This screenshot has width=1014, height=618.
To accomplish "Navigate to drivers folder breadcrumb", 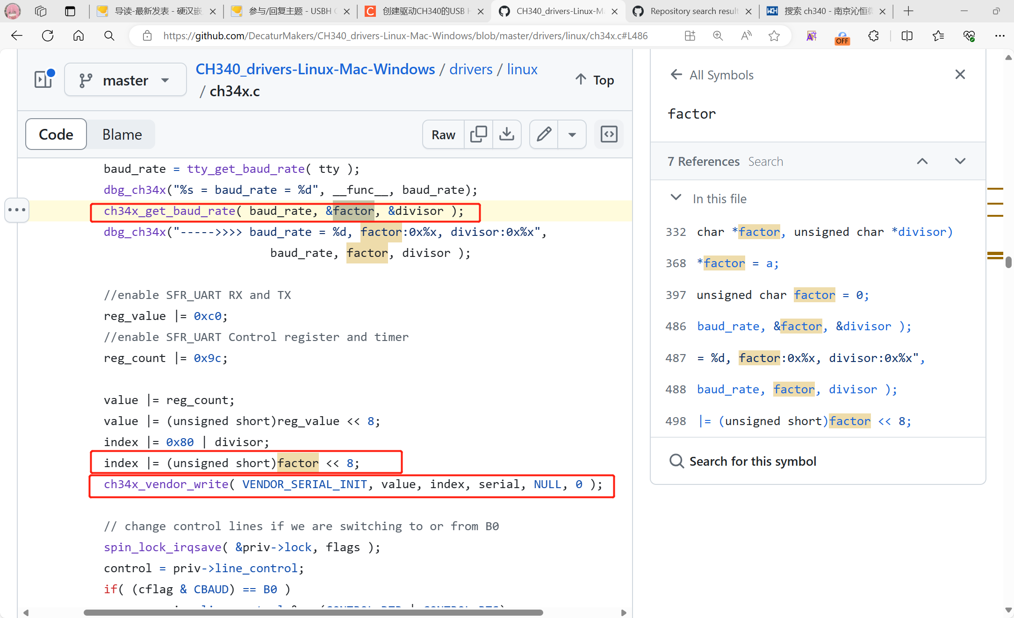I will click(x=471, y=69).
